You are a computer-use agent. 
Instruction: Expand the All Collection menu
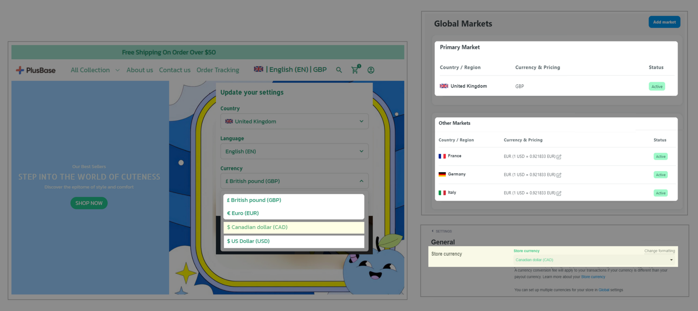point(95,70)
